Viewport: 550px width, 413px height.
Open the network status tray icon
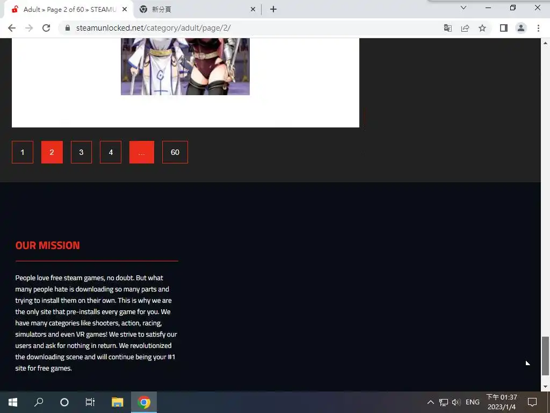(x=443, y=402)
